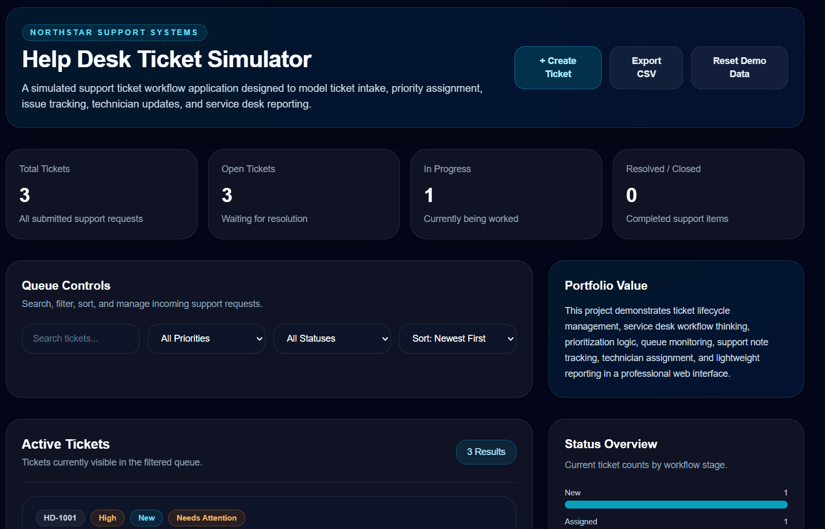Click the Resolved / Closed stat card
Viewport: 825px width, 529px height.
click(708, 194)
